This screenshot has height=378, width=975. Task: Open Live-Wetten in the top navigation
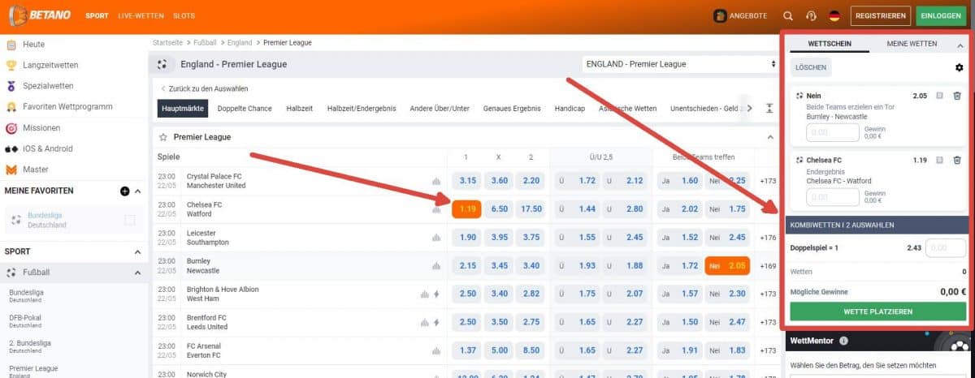(x=141, y=16)
